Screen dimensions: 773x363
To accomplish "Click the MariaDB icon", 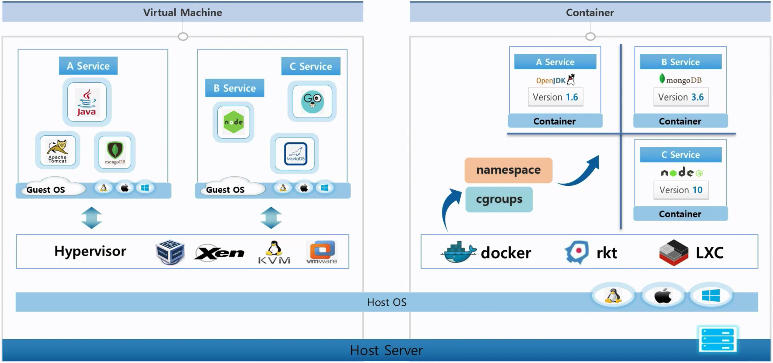I will (295, 153).
